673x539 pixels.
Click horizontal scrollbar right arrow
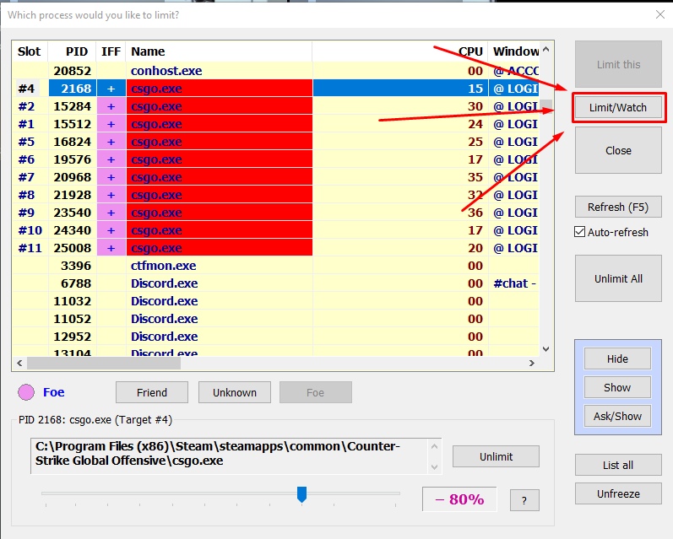pyautogui.click(x=532, y=364)
